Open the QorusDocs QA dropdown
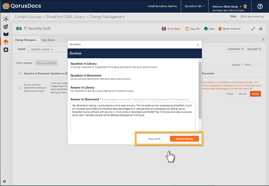The image size is (269, 186). coord(195,6)
